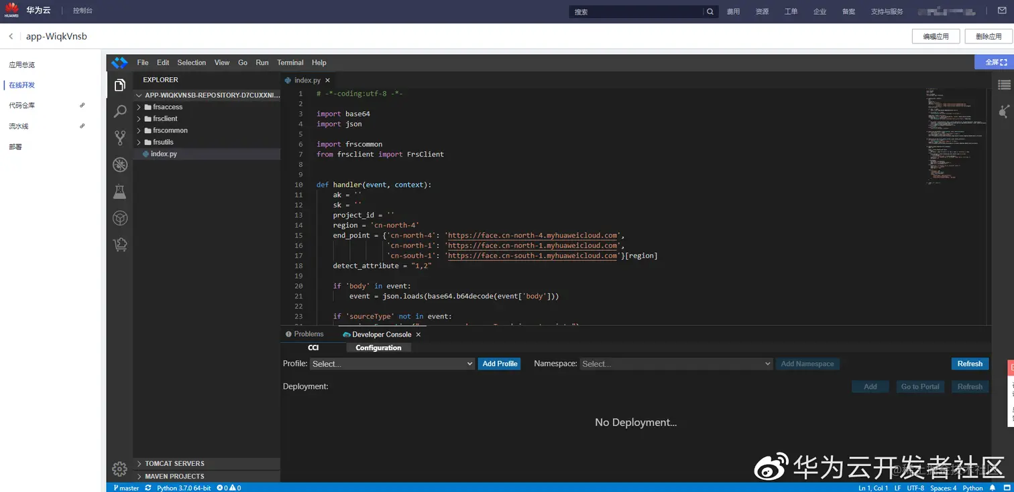The height and width of the screenshot is (492, 1014).
Task: Click the sync icon in the status bar
Action: click(x=148, y=488)
